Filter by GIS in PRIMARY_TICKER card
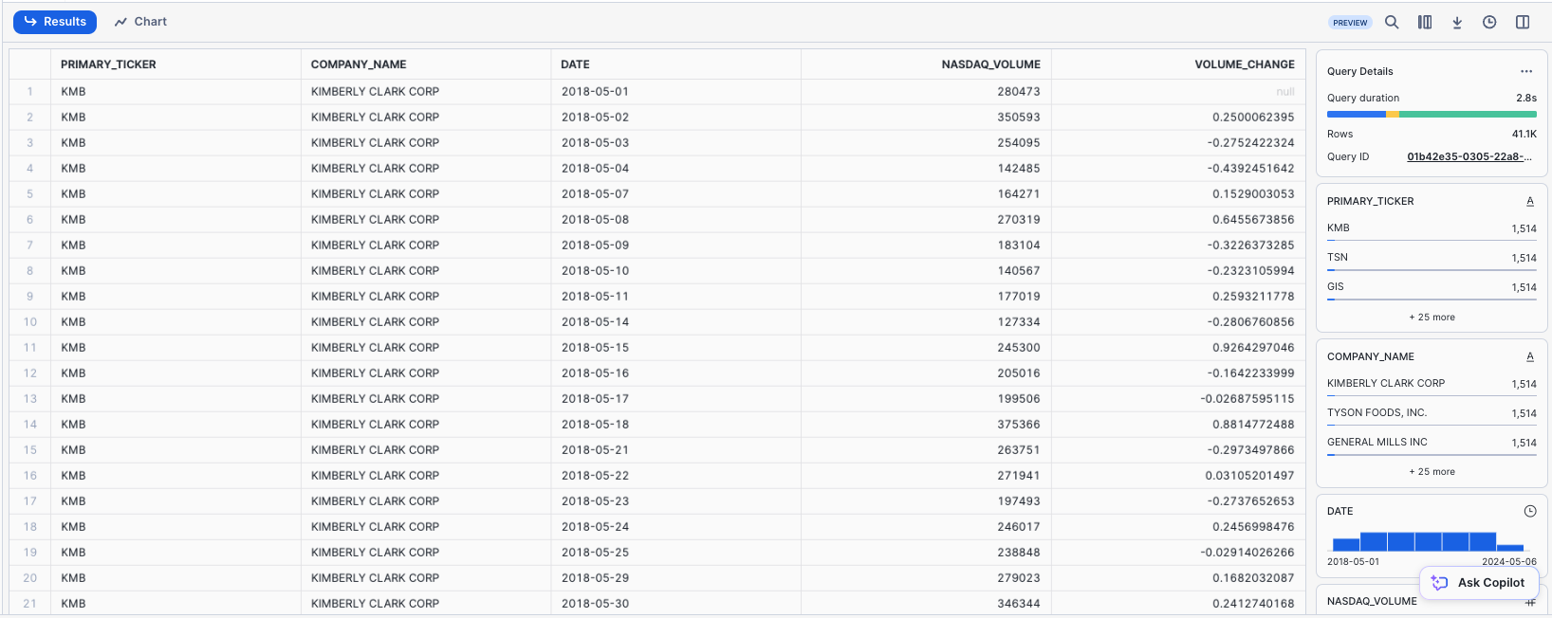The image size is (1552, 618). click(1432, 287)
